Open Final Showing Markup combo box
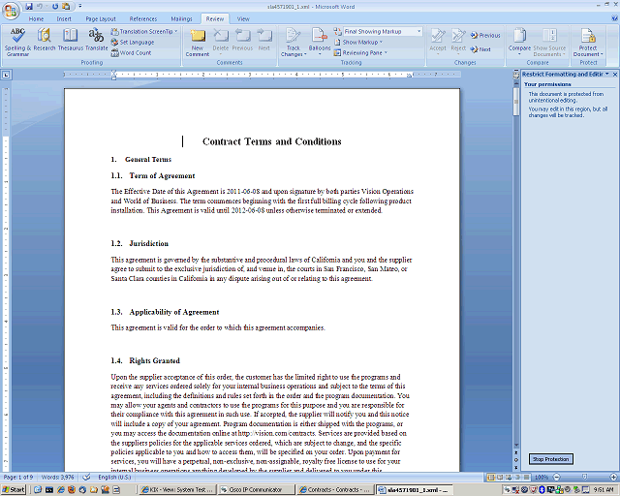620x496 pixels. (382, 31)
